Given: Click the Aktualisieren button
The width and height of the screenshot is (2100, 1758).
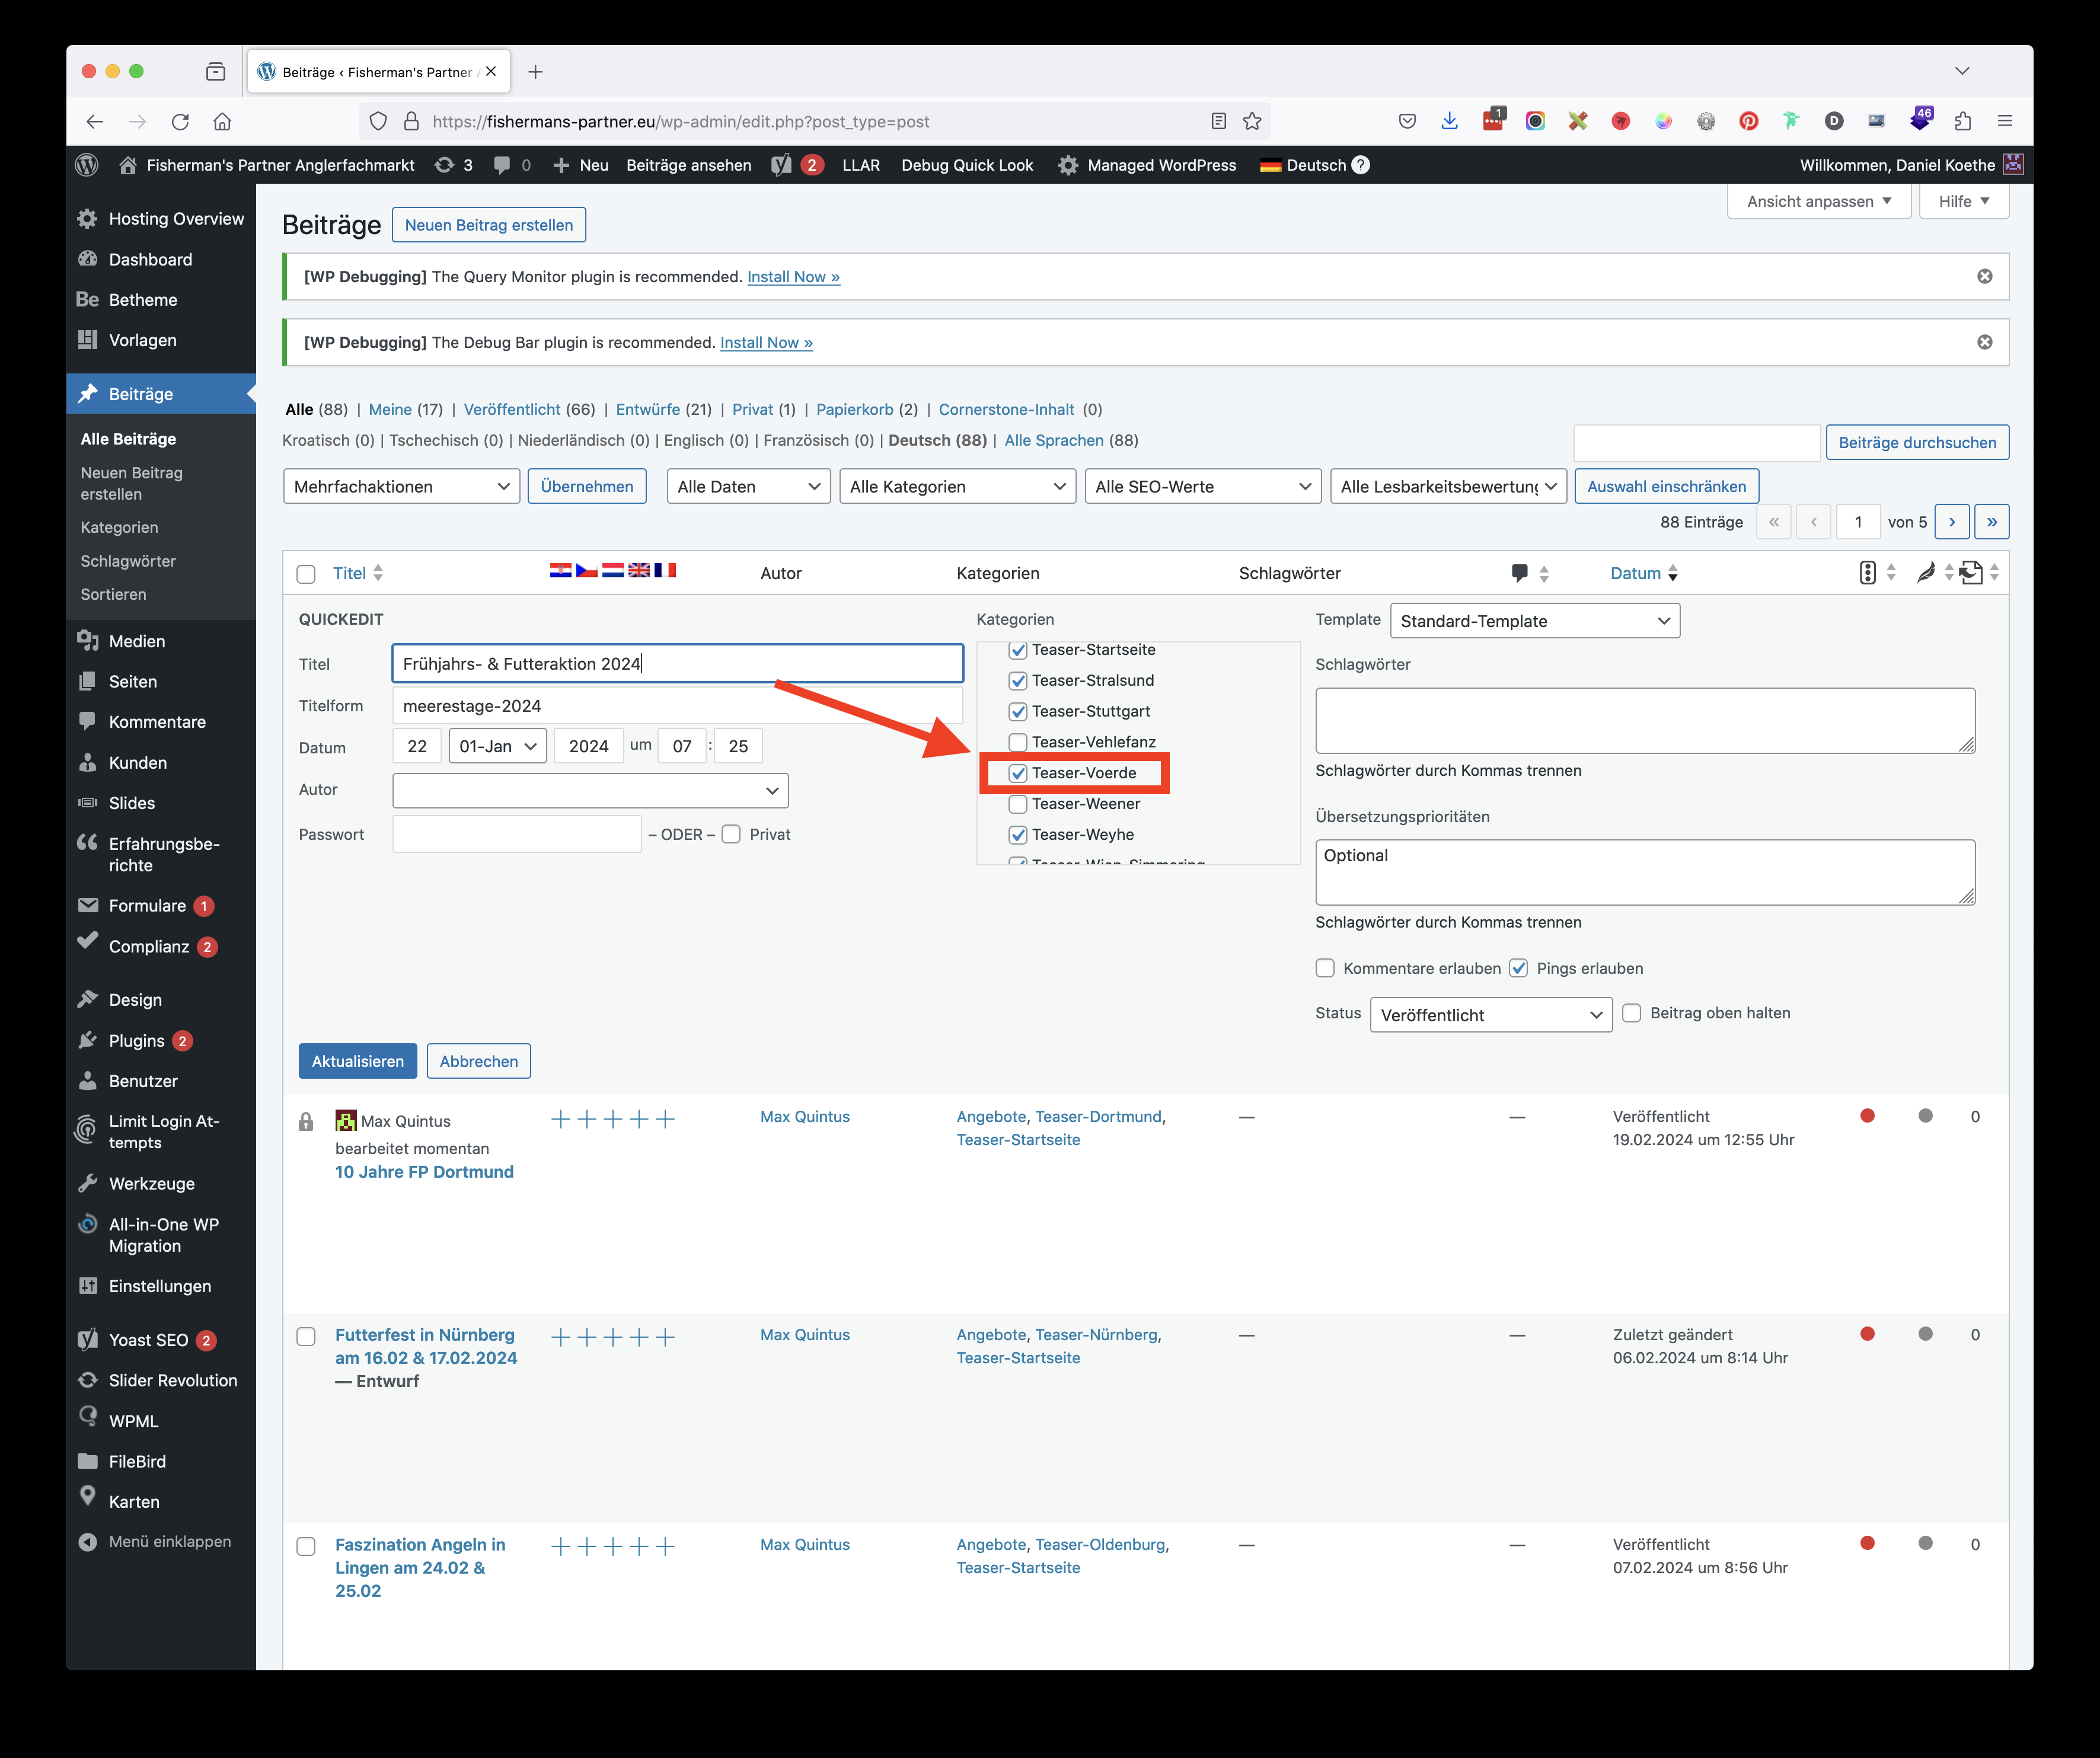Looking at the screenshot, I should 356,1060.
